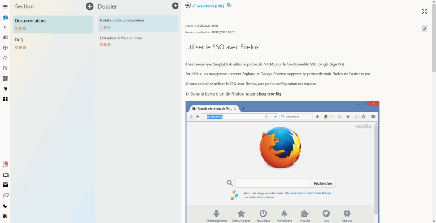Open the user avatar profile
This screenshot has width=436, height=223.
(5, 216)
